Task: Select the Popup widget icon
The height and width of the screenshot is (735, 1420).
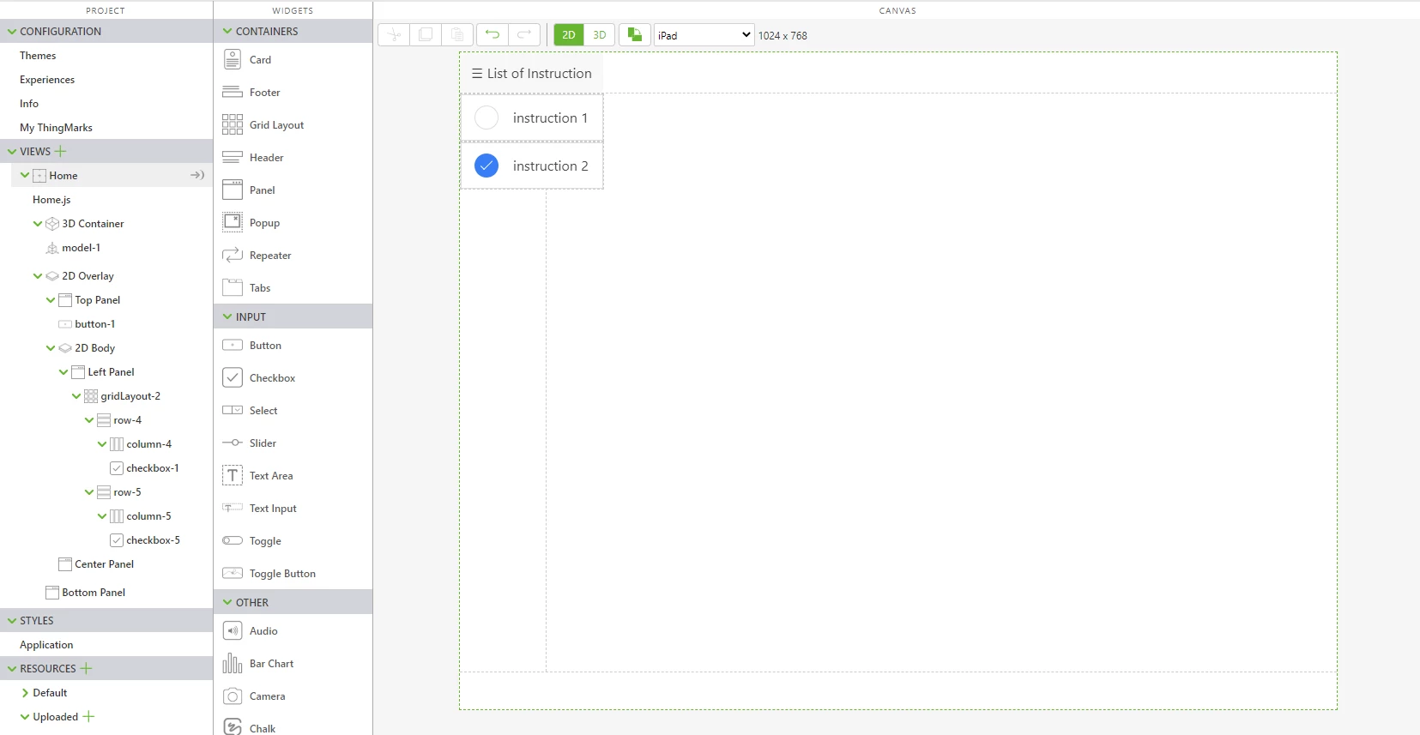Action: tap(233, 222)
